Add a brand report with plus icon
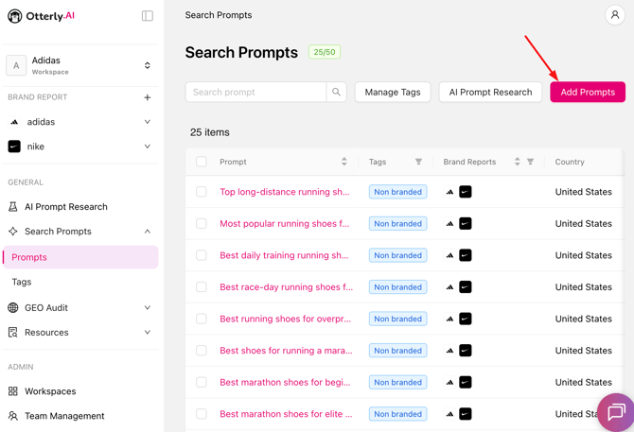 (x=148, y=97)
